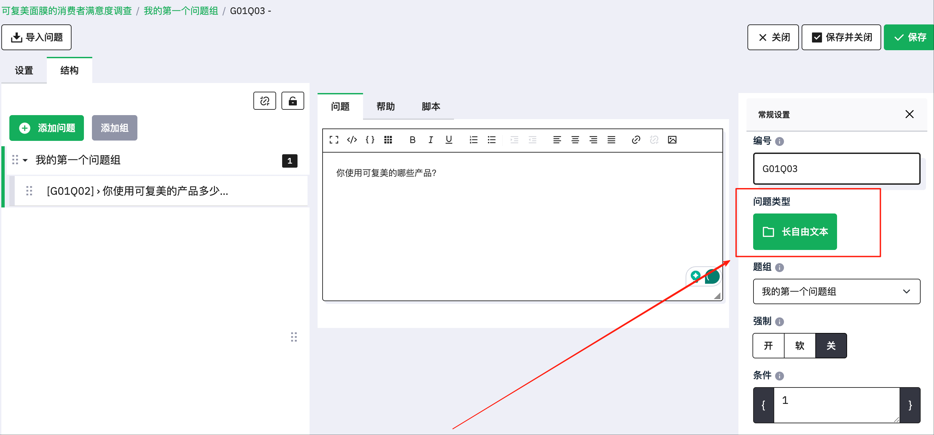The width and height of the screenshot is (934, 435).
Task: Toggle fullscreen editor mode icon
Action: pos(334,140)
